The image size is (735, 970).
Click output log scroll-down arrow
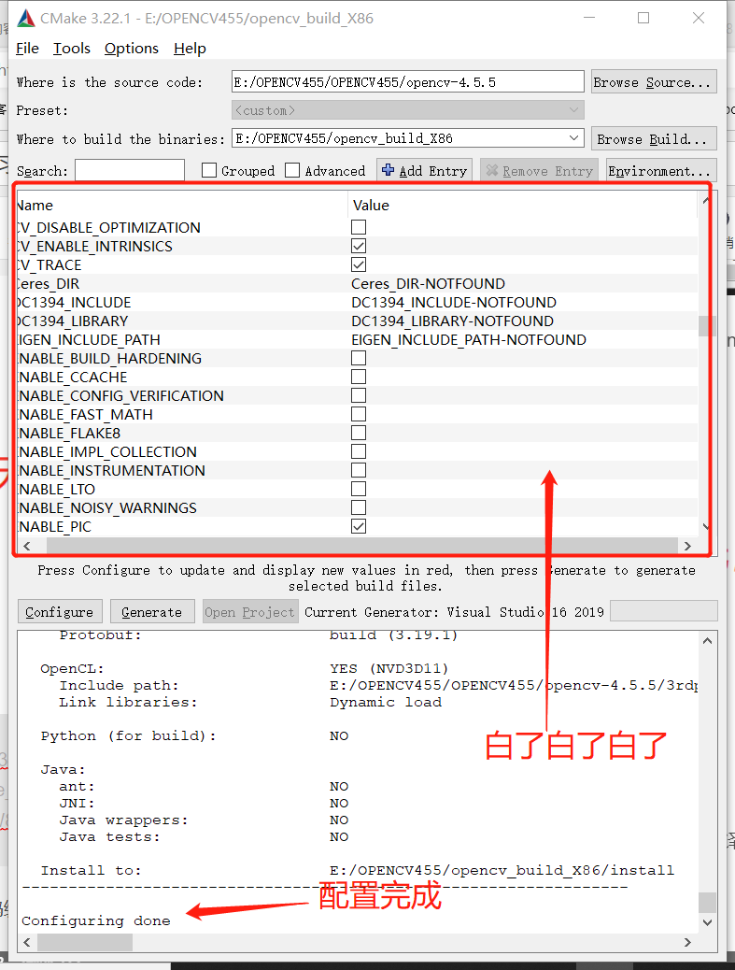click(707, 922)
